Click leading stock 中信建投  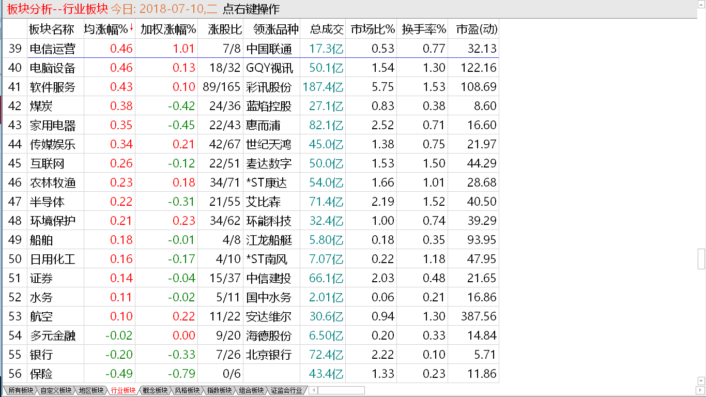[x=269, y=278]
